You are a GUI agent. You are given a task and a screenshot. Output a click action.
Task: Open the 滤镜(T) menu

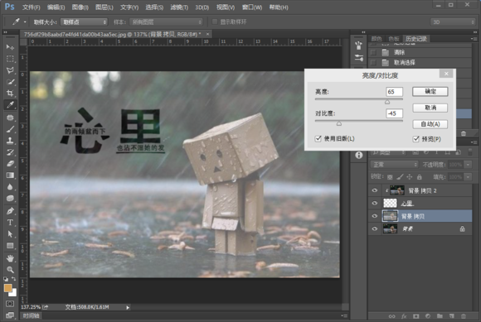pos(179,7)
